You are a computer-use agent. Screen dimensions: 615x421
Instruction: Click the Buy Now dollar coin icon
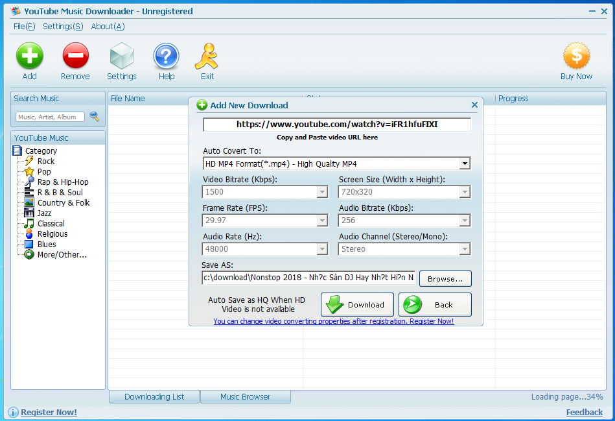tap(576, 56)
